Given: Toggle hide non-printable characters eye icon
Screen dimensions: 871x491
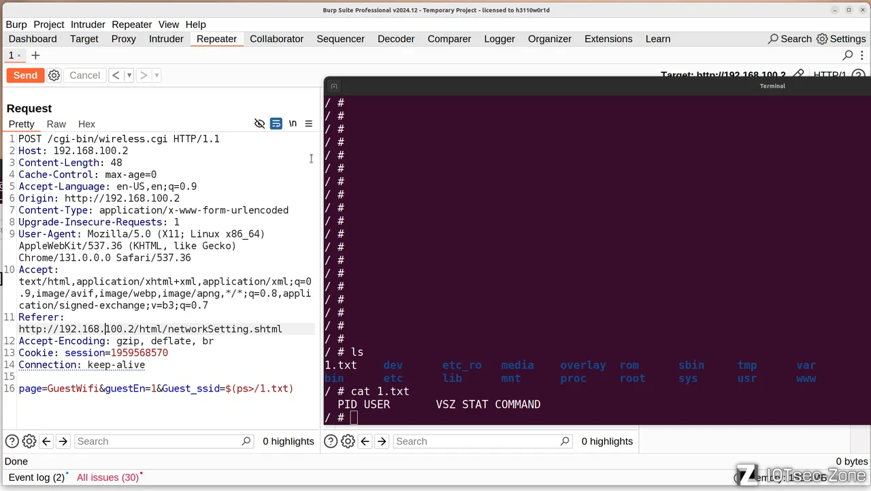Looking at the screenshot, I should coord(259,124).
